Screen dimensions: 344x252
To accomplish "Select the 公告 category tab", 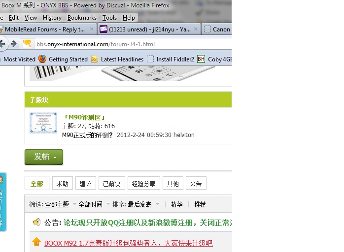I will pos(196,184).
